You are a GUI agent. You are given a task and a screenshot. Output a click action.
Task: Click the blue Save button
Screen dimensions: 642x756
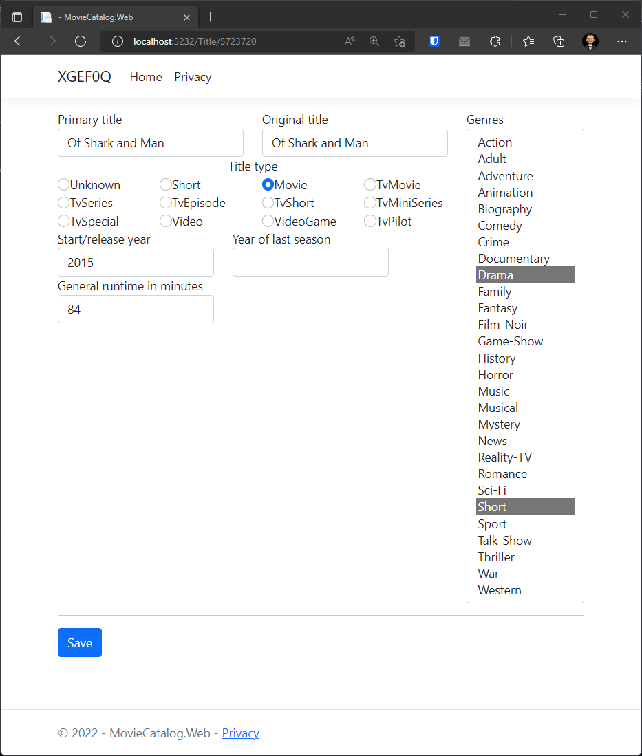[x=80, y=642]
